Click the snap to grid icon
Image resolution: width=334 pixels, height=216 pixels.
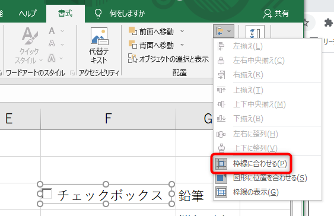[221, 164]
